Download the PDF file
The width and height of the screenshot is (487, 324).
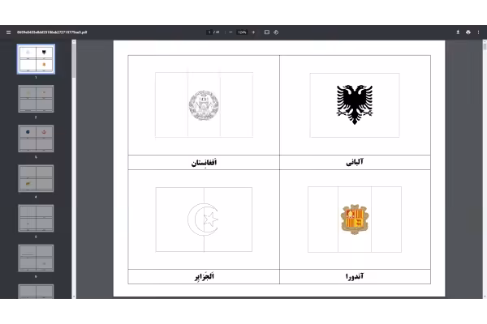[458, 32]
